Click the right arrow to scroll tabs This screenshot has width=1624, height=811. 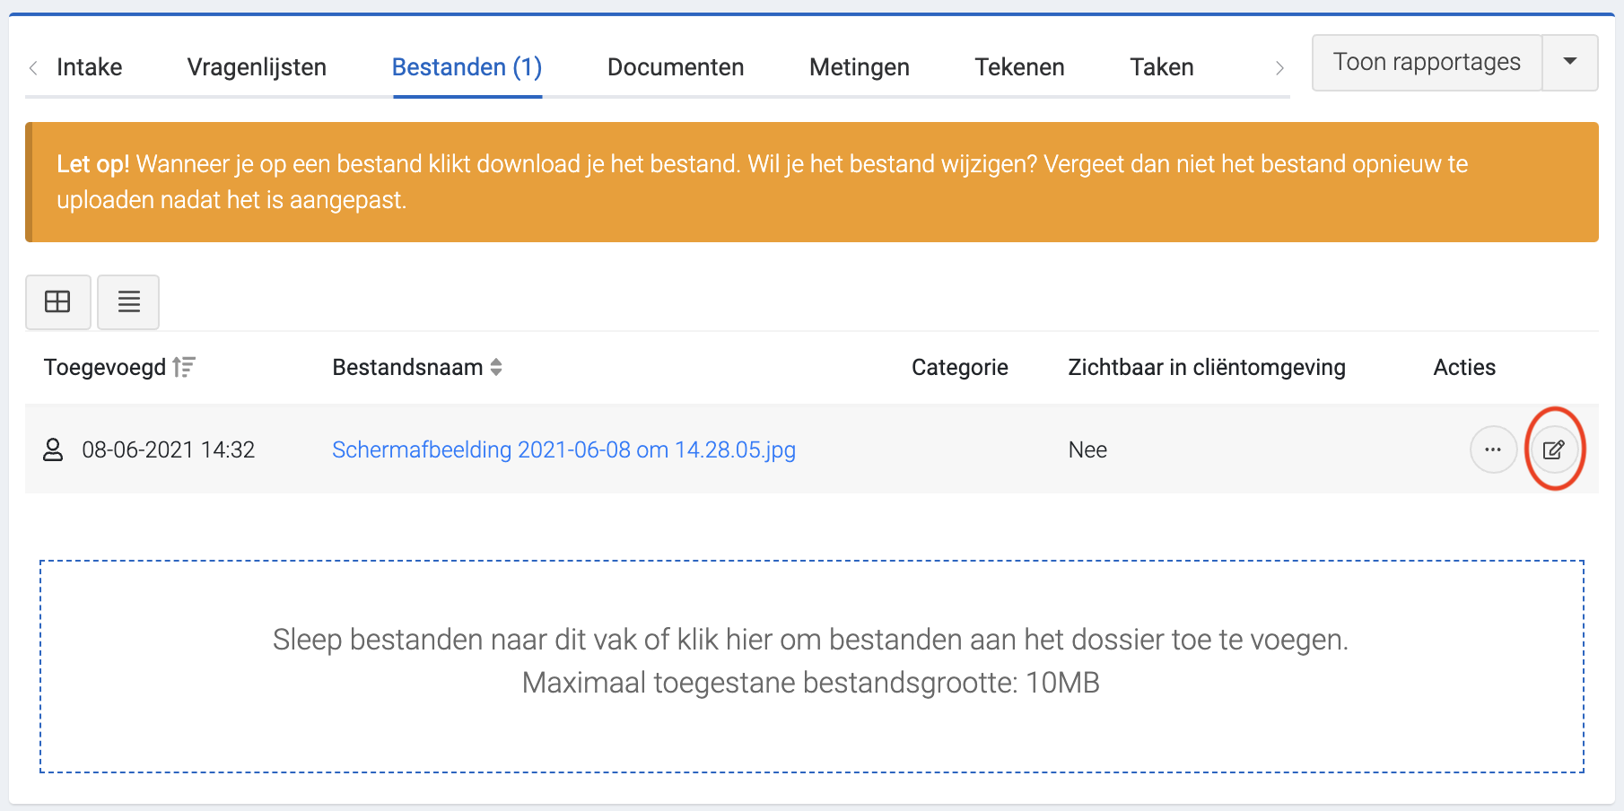tap(1278, 67)
